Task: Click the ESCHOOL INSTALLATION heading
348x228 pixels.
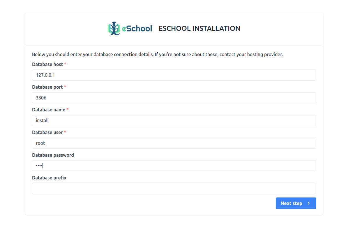Action: coord(199,28)
